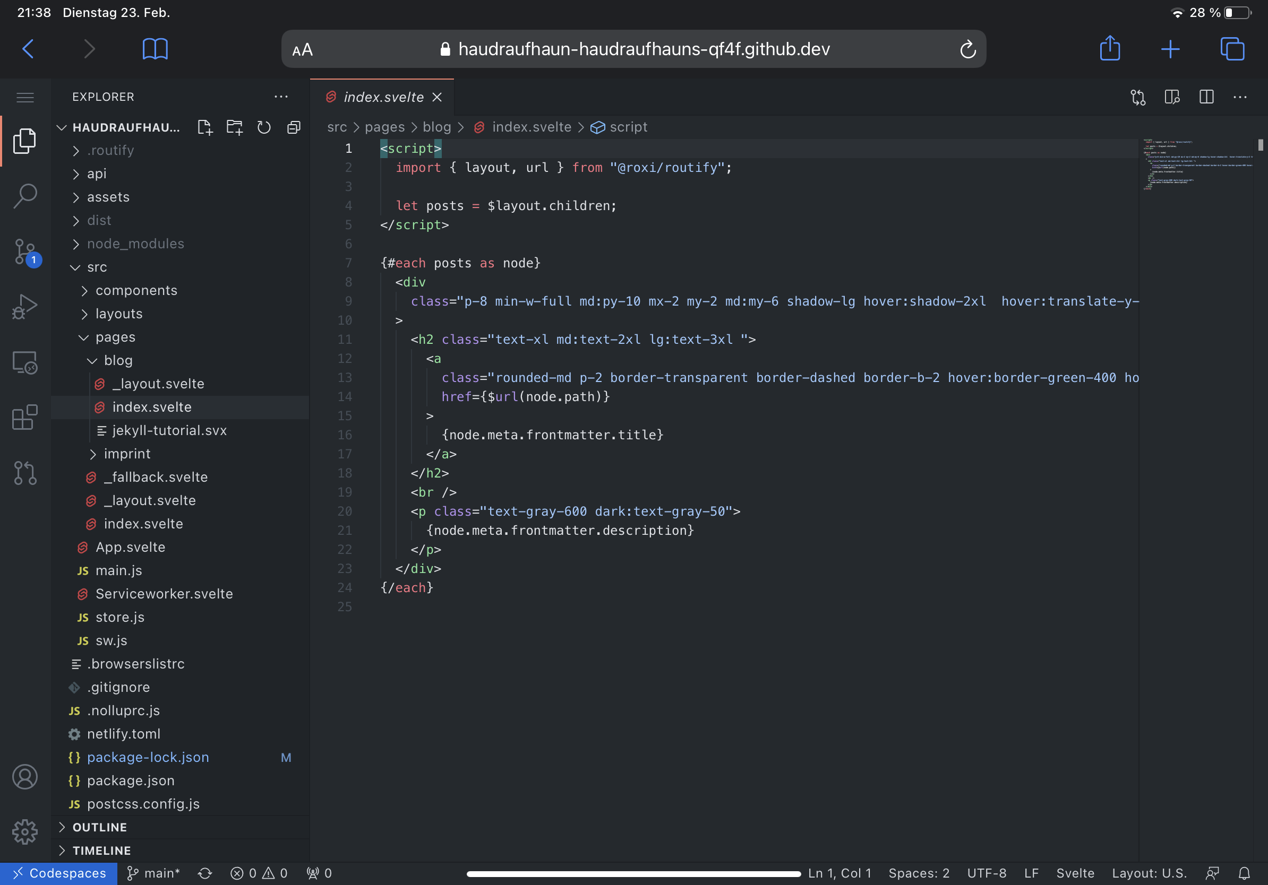This screenshot has width=1268, height=885.
Task: Click New File icon in explorer header
Action: coord(204,127)
